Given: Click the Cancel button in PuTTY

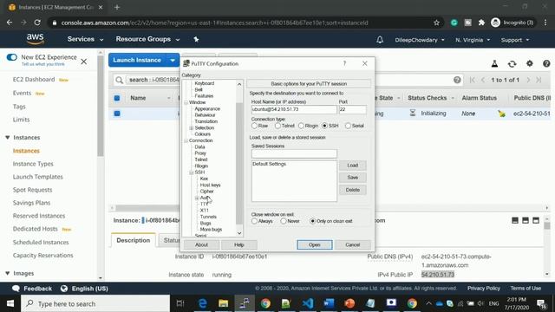Looking at the screenshot, I should (x=353, y=244).
